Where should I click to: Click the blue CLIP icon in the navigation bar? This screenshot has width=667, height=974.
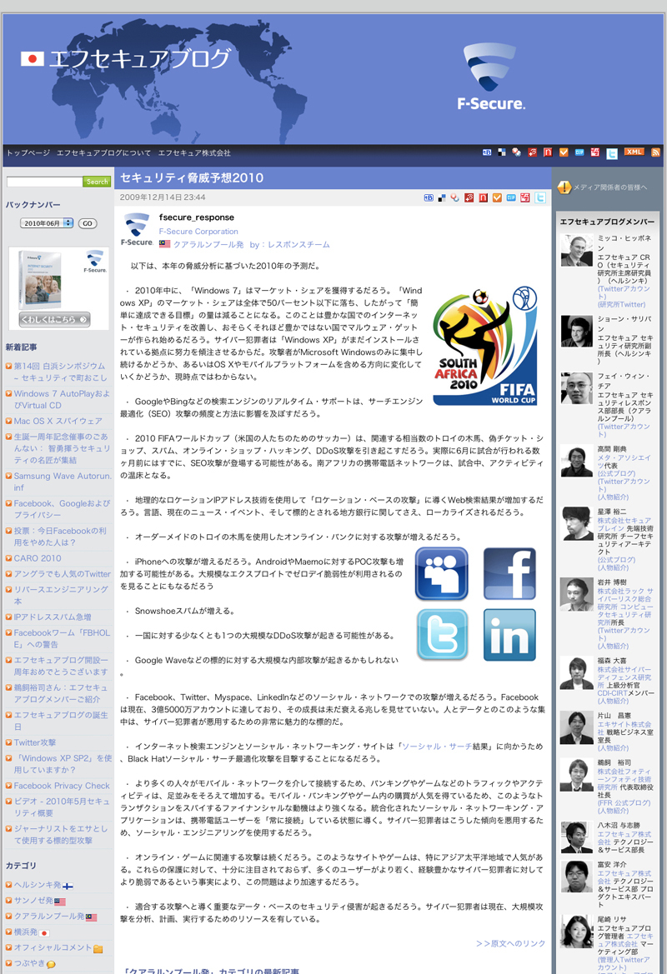tap(579, 152)
